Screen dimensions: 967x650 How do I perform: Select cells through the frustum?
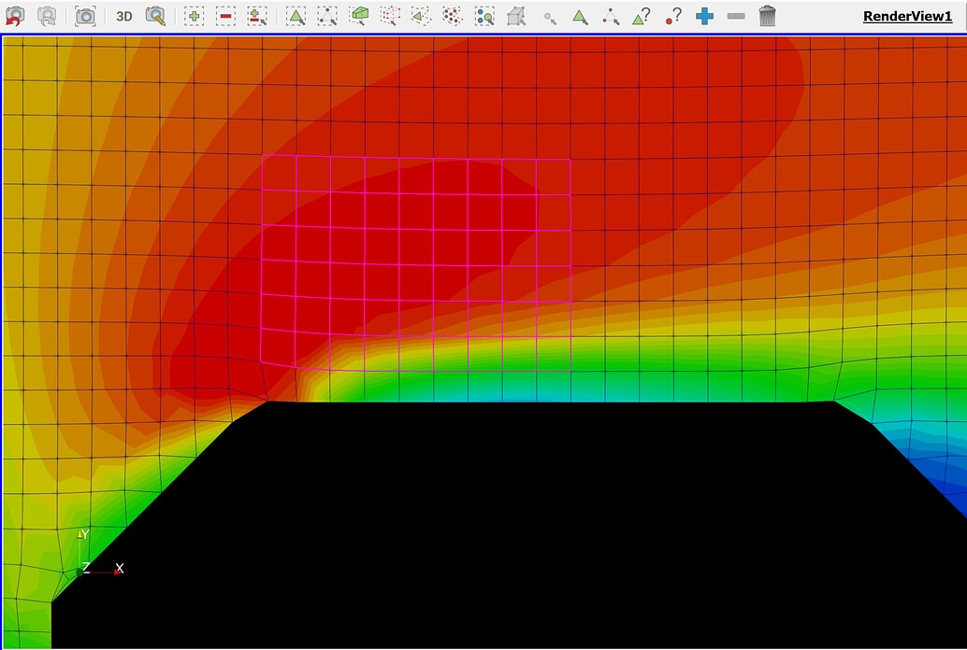[360, 15]
